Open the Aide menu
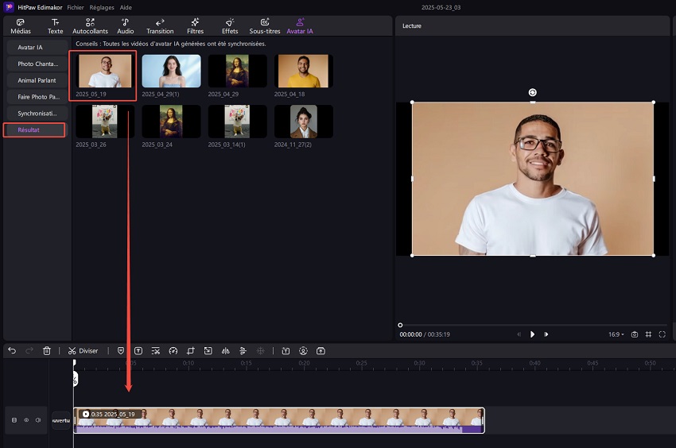676x448 pixels. (126, 7)
